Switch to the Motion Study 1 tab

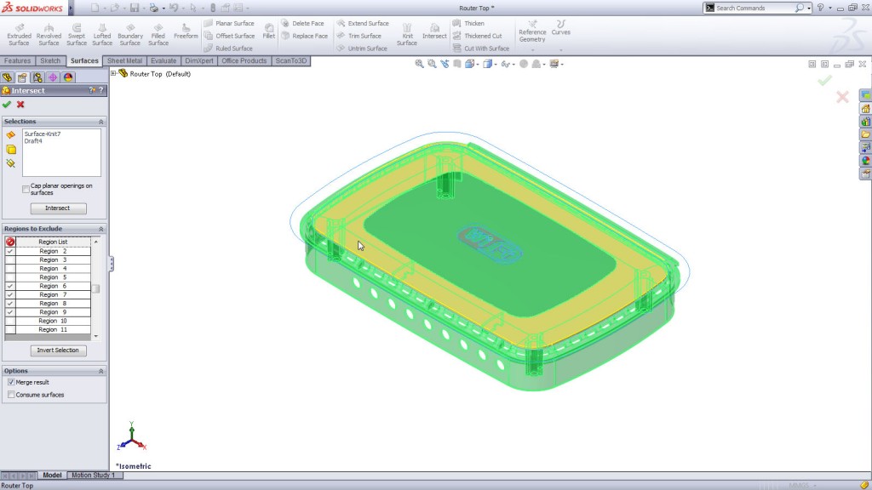point(93,475)
